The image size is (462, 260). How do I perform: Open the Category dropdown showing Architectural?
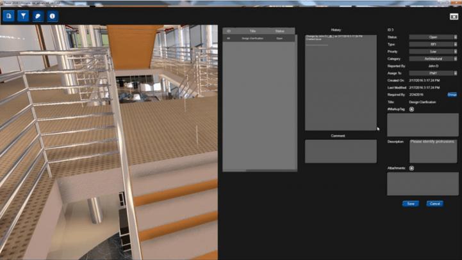click(433, 59)
